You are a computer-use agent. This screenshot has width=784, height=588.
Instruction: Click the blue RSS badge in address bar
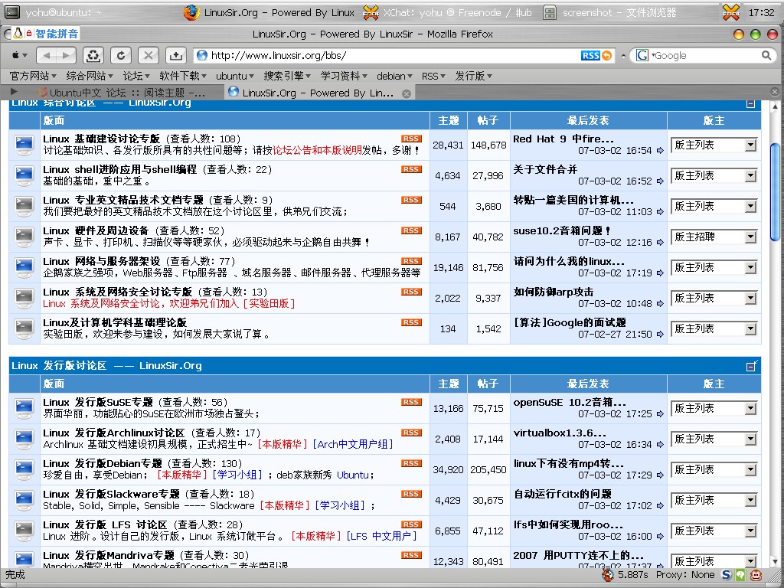click(x=590, y=55)
